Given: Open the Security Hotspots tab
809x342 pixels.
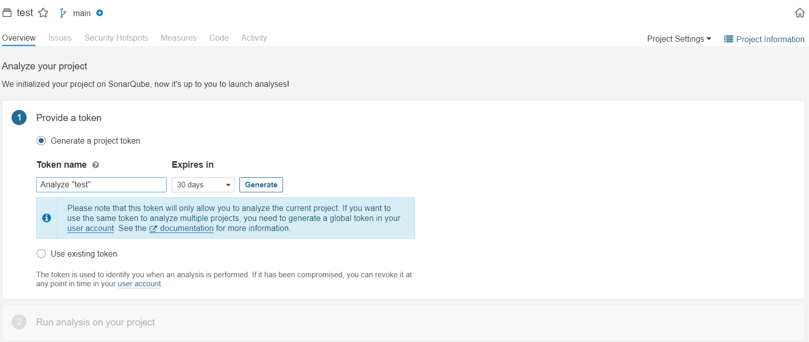Looking at the screenshot, I should click(x=116, y=38).
